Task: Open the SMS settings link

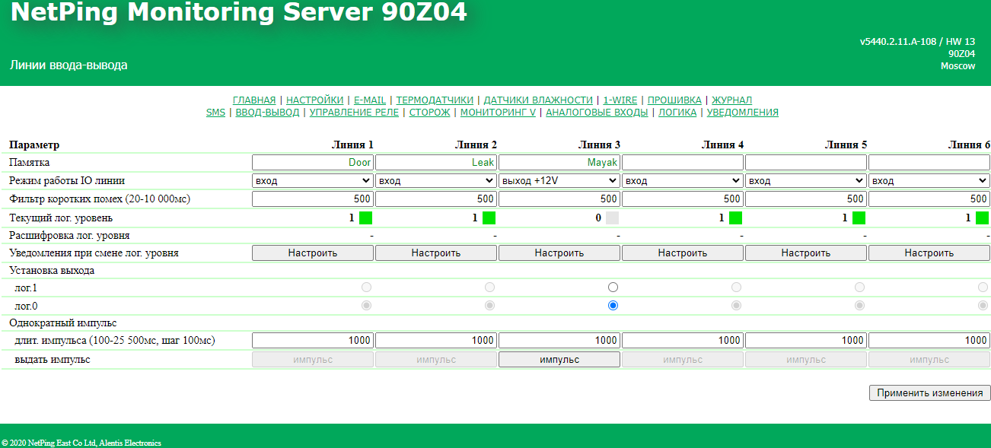Action: tap(215, 113)
